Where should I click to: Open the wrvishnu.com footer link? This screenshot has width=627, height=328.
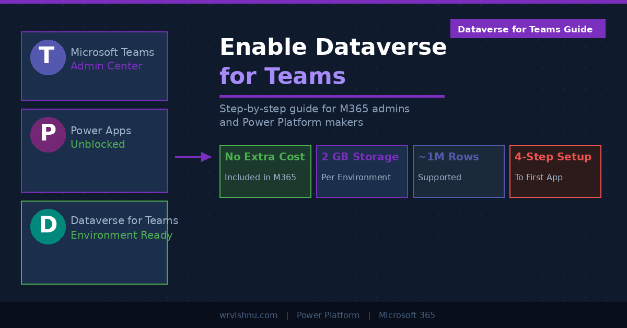tap(248, 315)
